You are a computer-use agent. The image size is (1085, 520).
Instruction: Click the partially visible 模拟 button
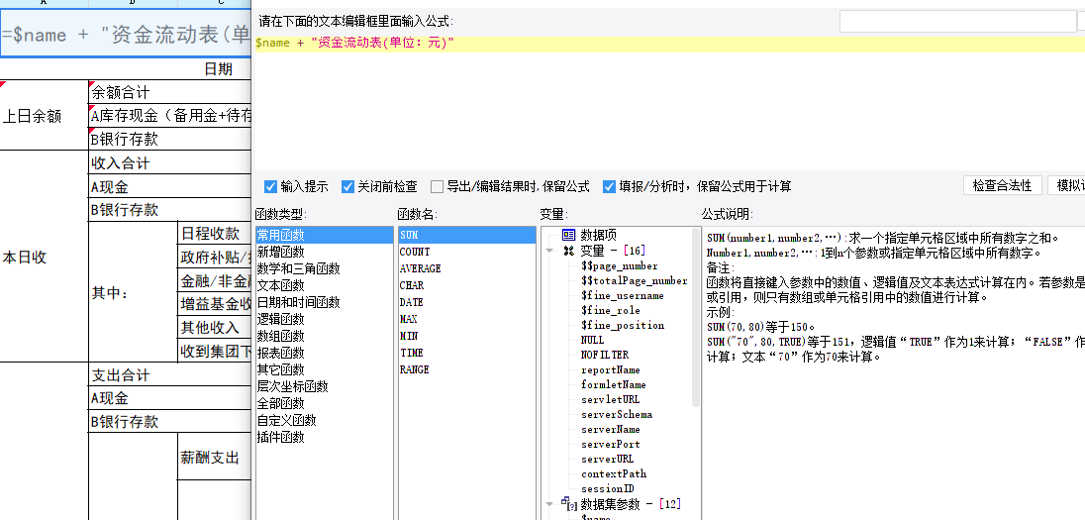pyautogui.click(x=1066, y=185)
